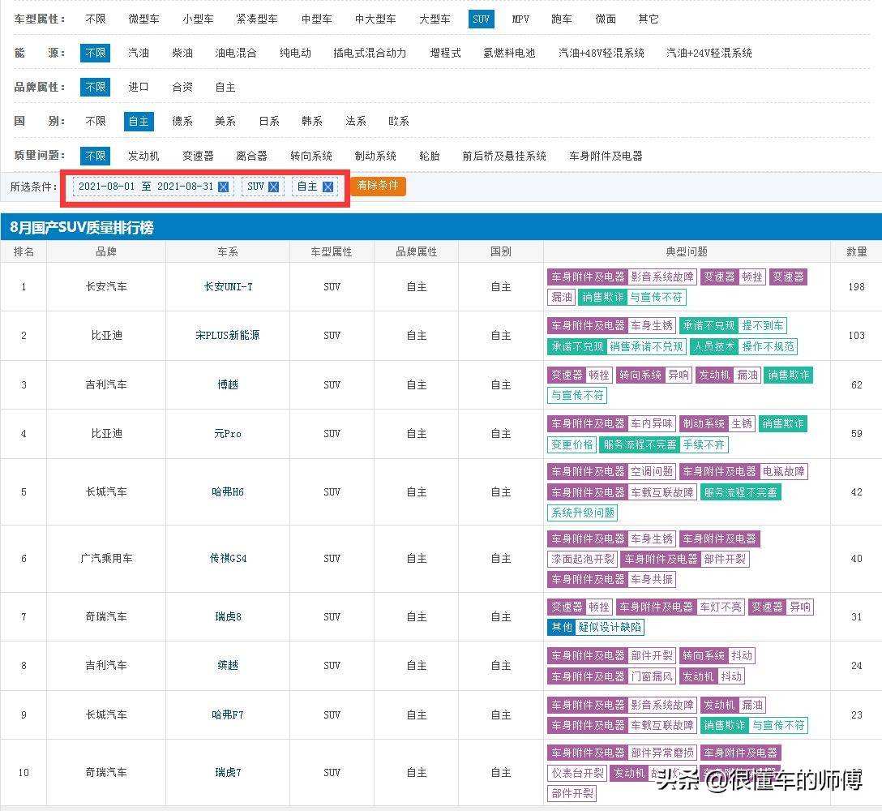Open the 长安UNI-T model link
Image resolution: width=882 pixels, height=811 pixels.
click(x=228, y=286)
